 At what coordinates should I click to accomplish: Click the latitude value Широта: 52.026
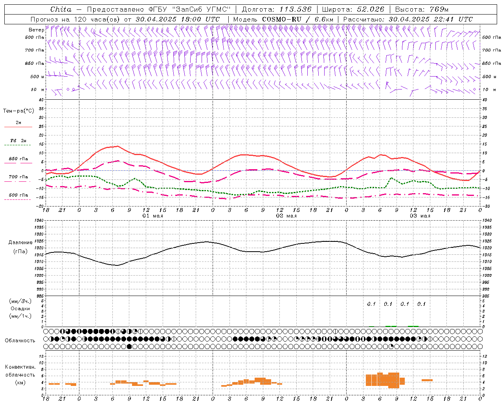(353, 9)
